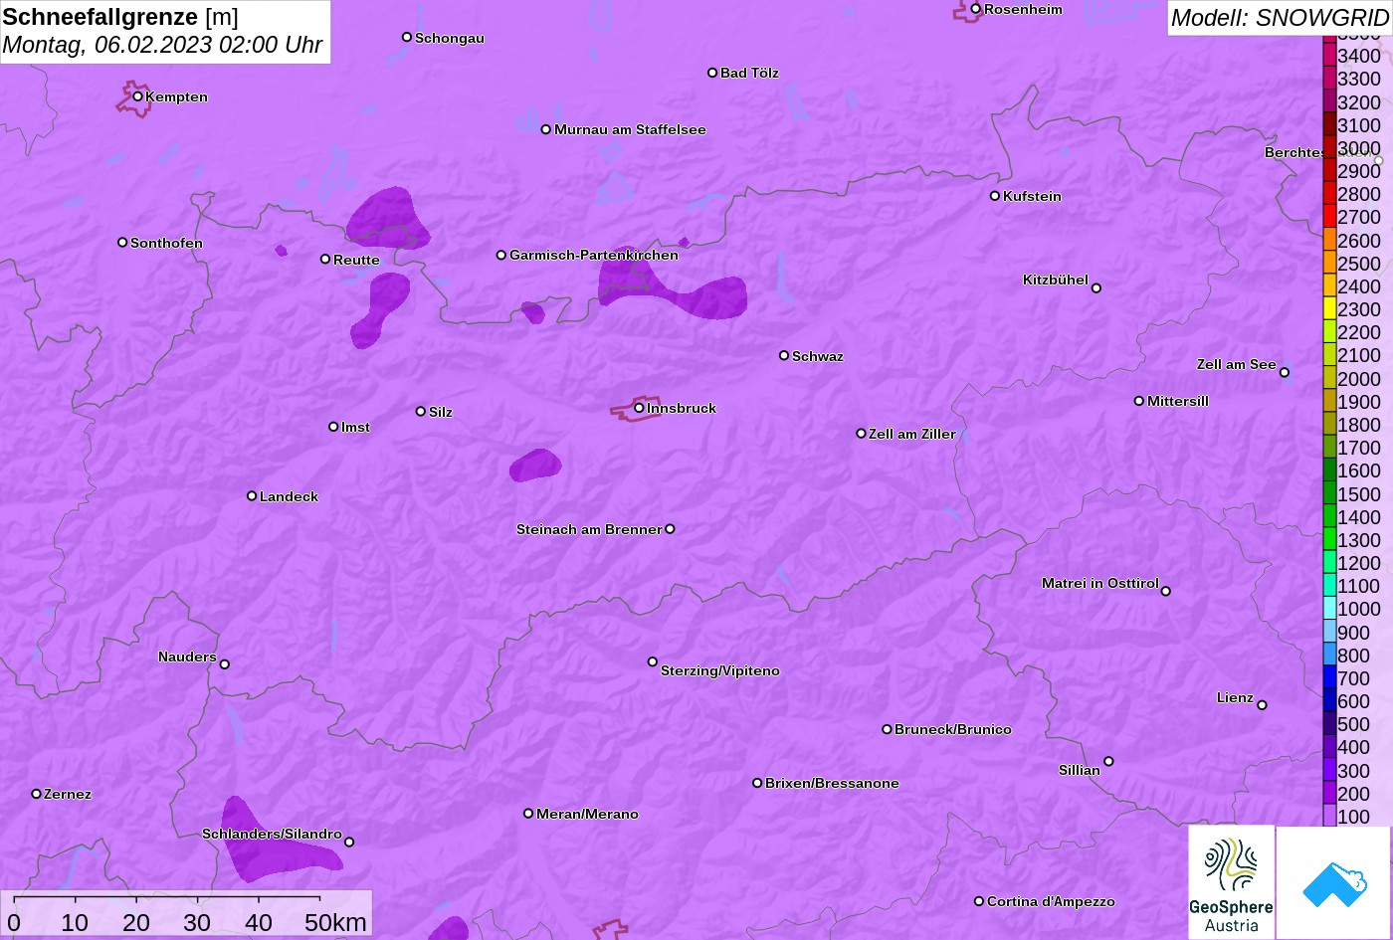The width and height of the screenshot is (1393, 940).
Task: Click the Meran/Merano label
Action: coord(587,814)
